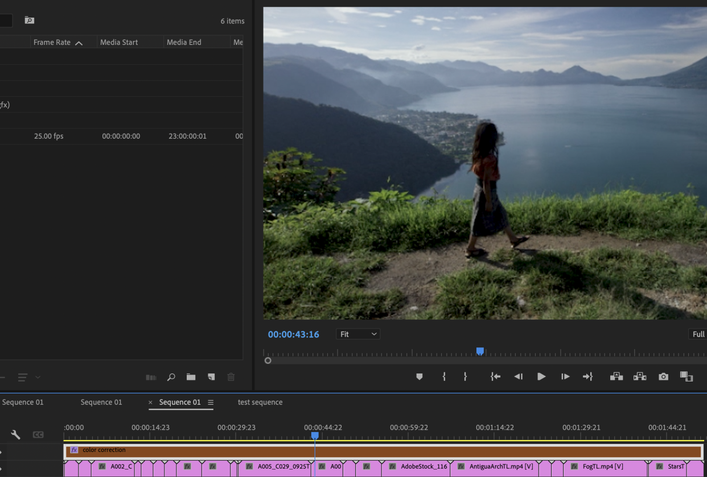
Task: Toggle the CC captions track button
Action: point(38,435)
